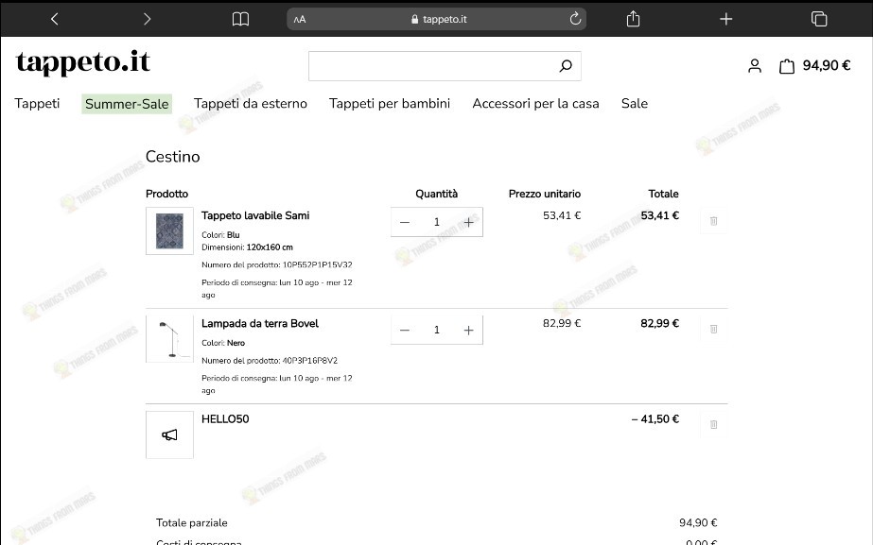
Task: Go back with the browser back arrow
Action: [x=54, y=19]
